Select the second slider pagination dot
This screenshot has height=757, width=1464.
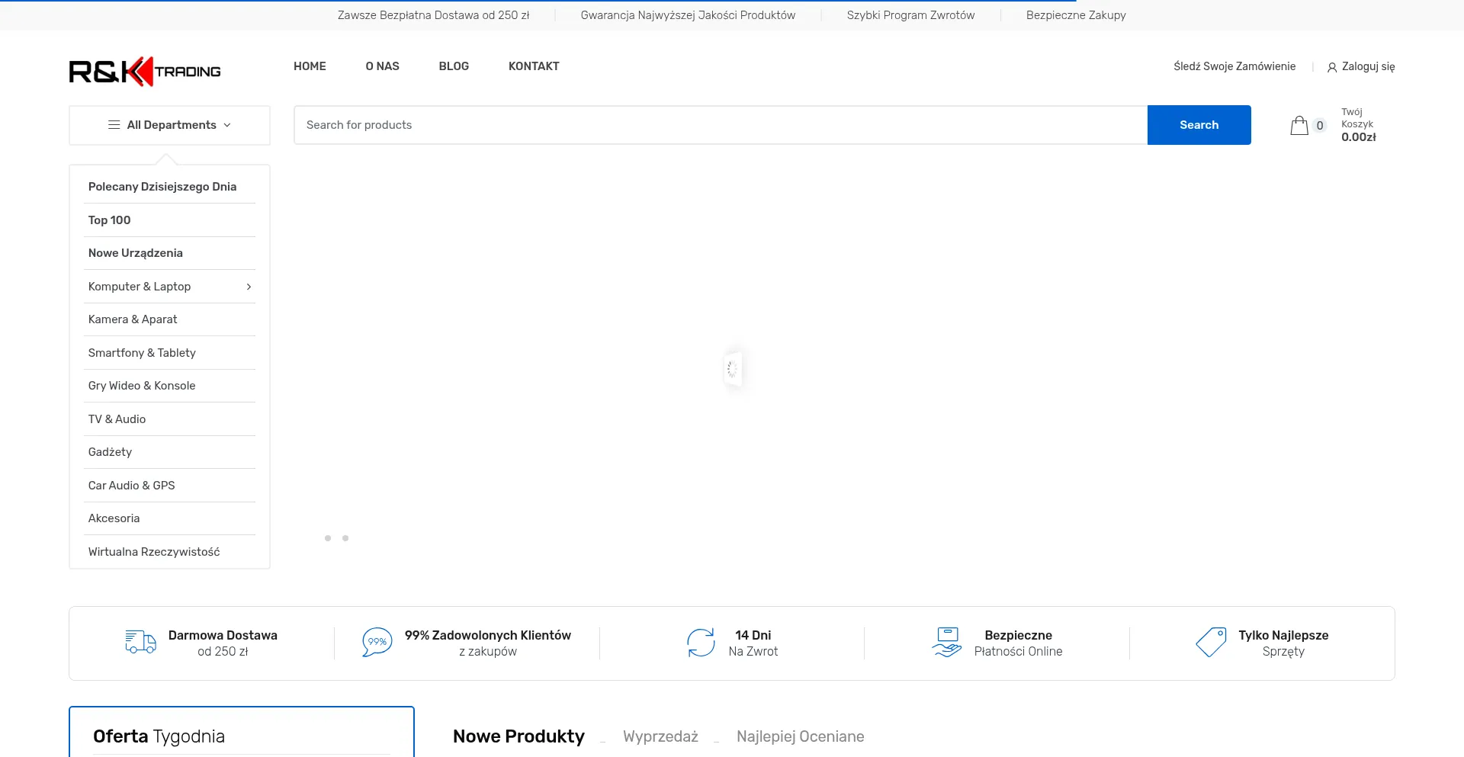coord(345,538)
